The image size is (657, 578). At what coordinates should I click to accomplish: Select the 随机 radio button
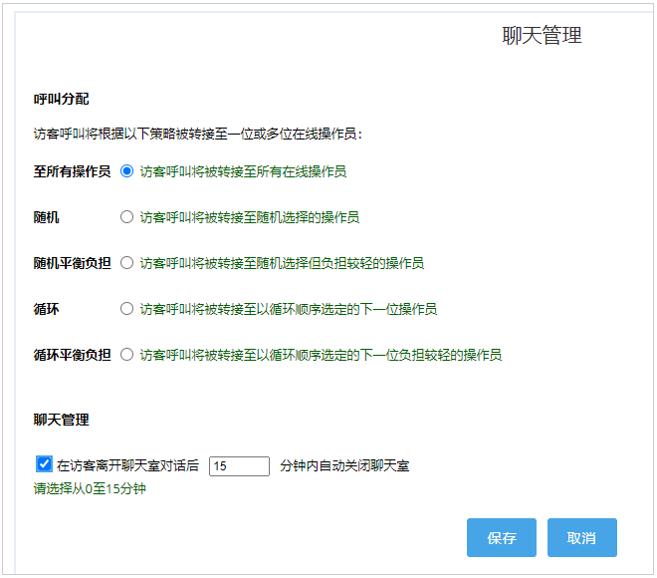pyautogui.click(x=126, y=217)
